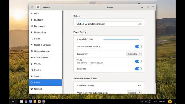Click the tray notification bell icon

[x=149, y=101]
